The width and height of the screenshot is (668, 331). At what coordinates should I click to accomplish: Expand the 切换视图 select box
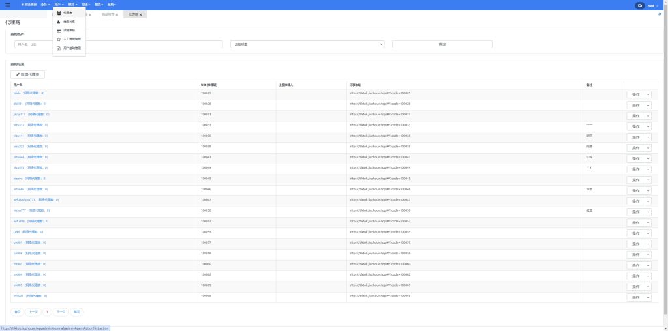[307, 44]
